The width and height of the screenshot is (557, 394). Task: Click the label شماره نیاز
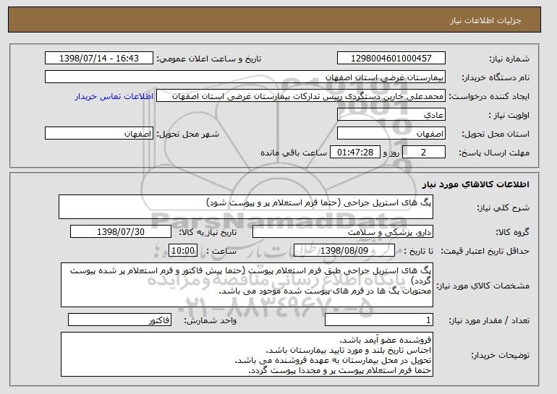pyautogui.click(x=509, y=59)
